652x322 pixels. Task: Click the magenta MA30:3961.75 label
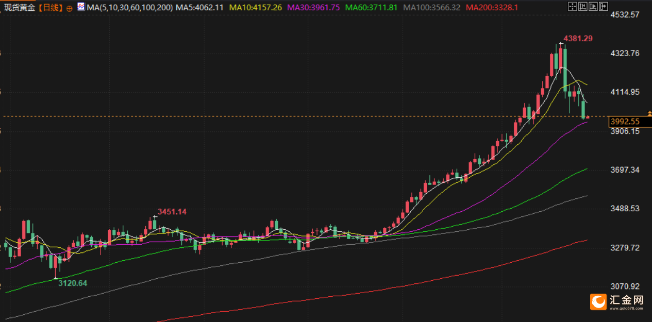click(x=313, y=7)
